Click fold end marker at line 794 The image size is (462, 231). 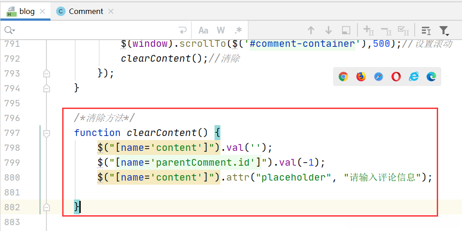tap(46, 88)
